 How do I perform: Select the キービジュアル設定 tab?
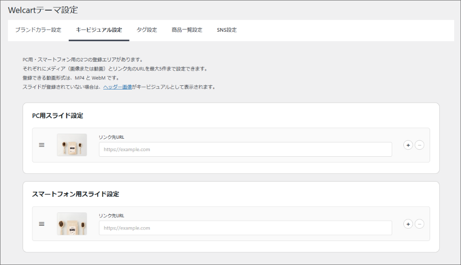(99, 30)
